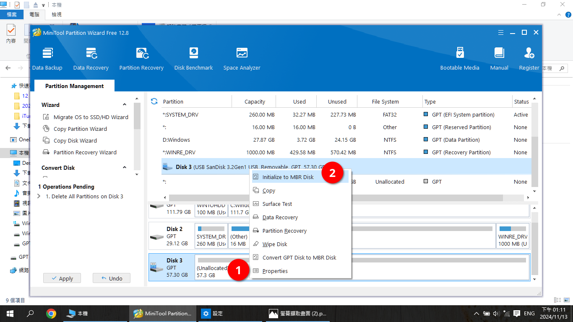The height and width of the screenshot is (322, 573).
Task: Collapse the Convert Disk section
Action: point(125,168)
